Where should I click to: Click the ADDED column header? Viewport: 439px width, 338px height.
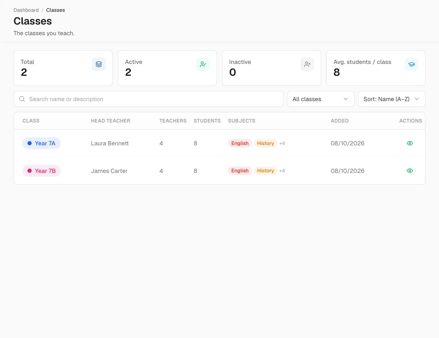(340, 121)
